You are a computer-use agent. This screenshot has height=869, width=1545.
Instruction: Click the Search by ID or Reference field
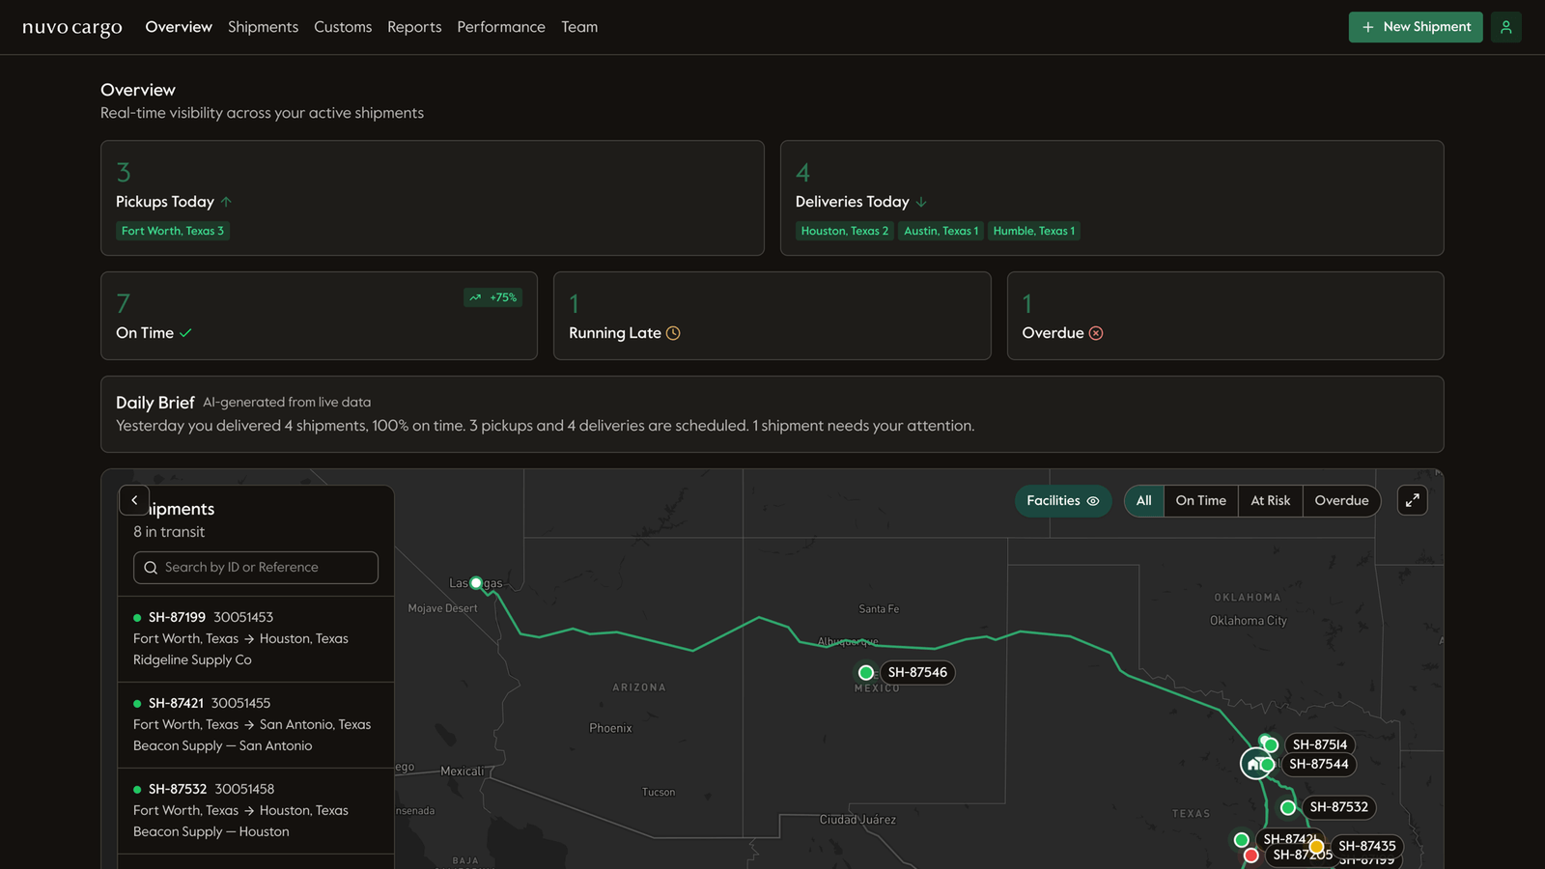[x=256, y=568]
